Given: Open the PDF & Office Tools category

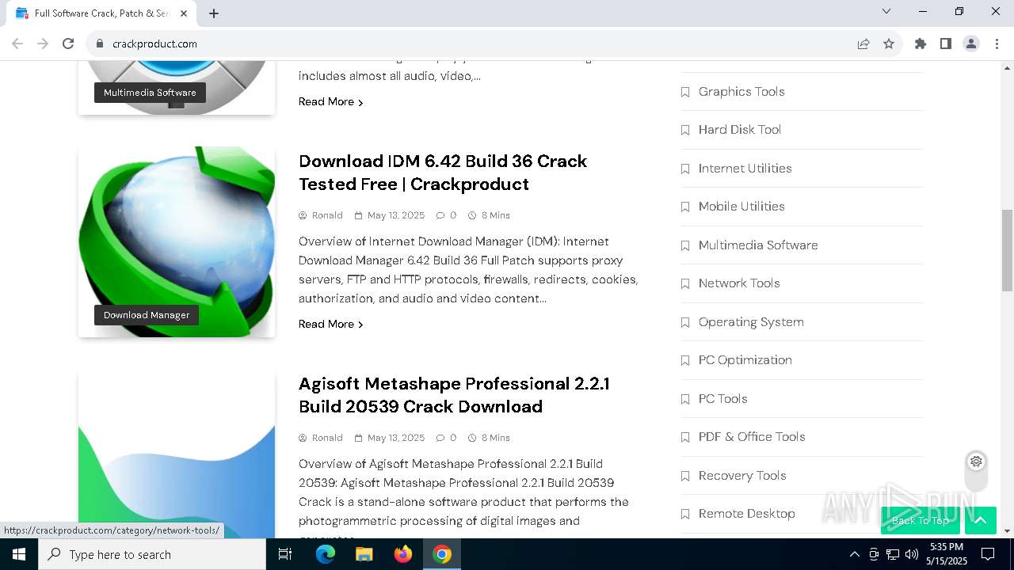Looking at the screenshot, I should point(752,436).
